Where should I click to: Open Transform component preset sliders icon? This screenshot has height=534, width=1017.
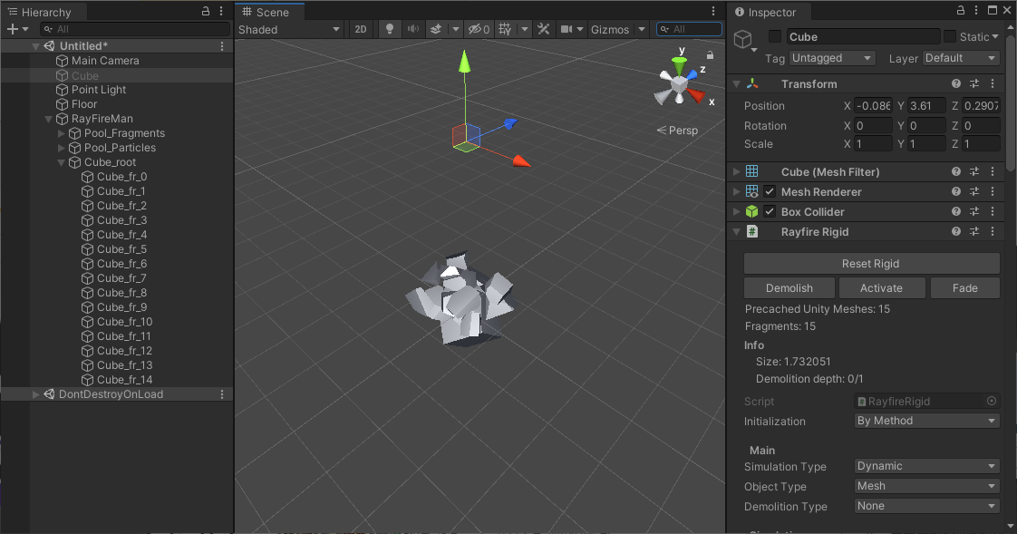pos(974,83)
